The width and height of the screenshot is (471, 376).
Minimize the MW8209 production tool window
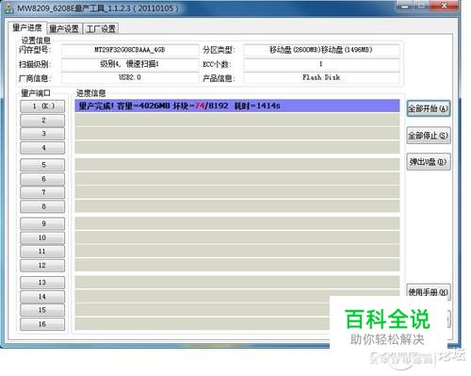[x=405, y=6]
